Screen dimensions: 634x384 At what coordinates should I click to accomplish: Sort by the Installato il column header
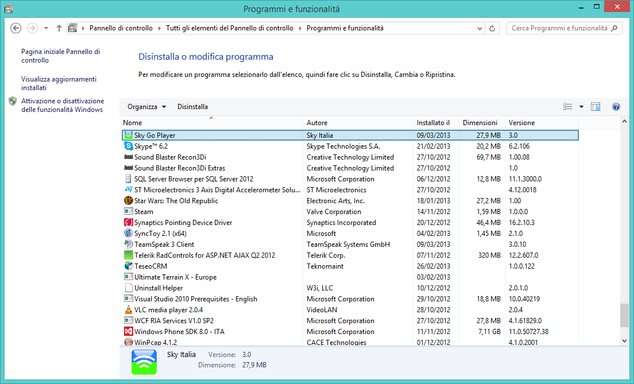(436, 122)
